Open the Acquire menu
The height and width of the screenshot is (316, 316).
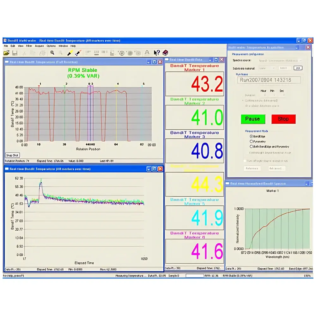(39, 46)
